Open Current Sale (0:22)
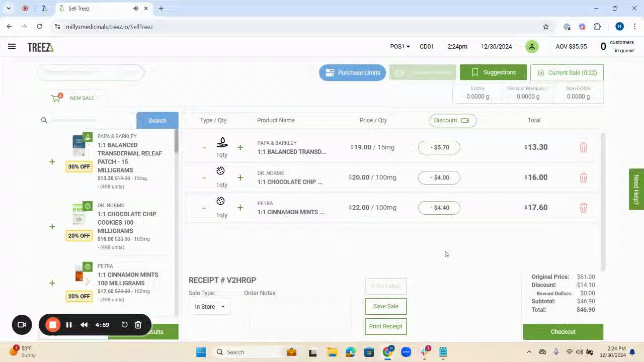 (567, 72)
